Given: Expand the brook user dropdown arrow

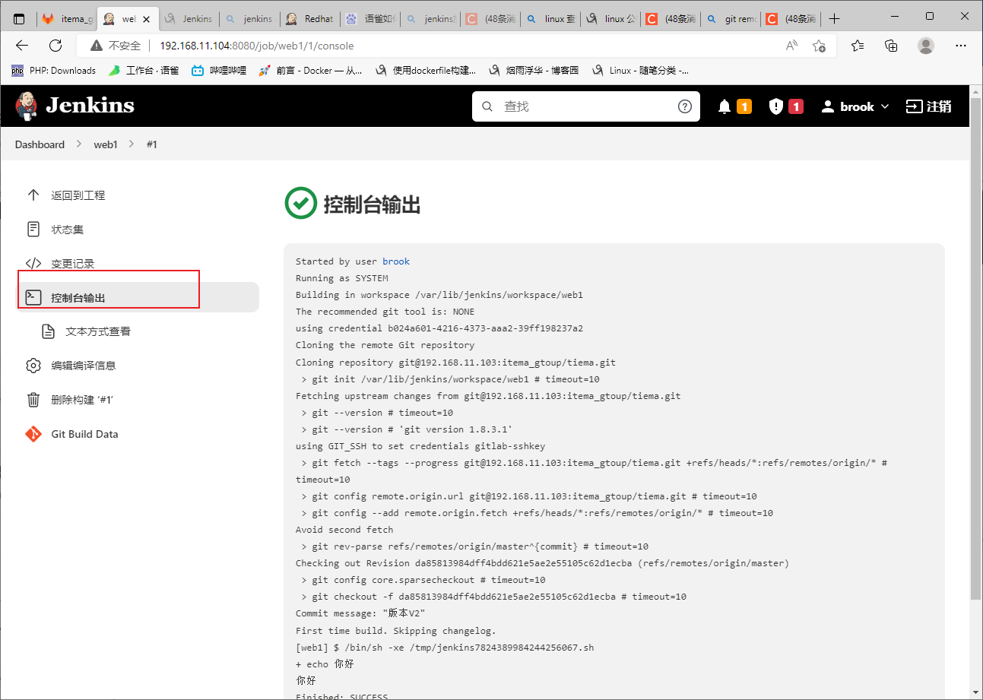Looking at the screenshot, I should coord(884,107).
